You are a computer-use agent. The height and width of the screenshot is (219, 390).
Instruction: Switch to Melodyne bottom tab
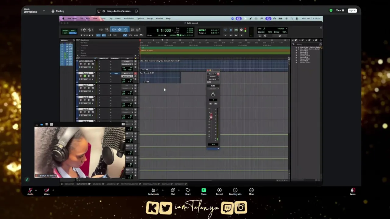[97, 184]
